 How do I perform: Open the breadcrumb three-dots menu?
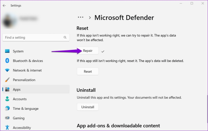point(80,17)
